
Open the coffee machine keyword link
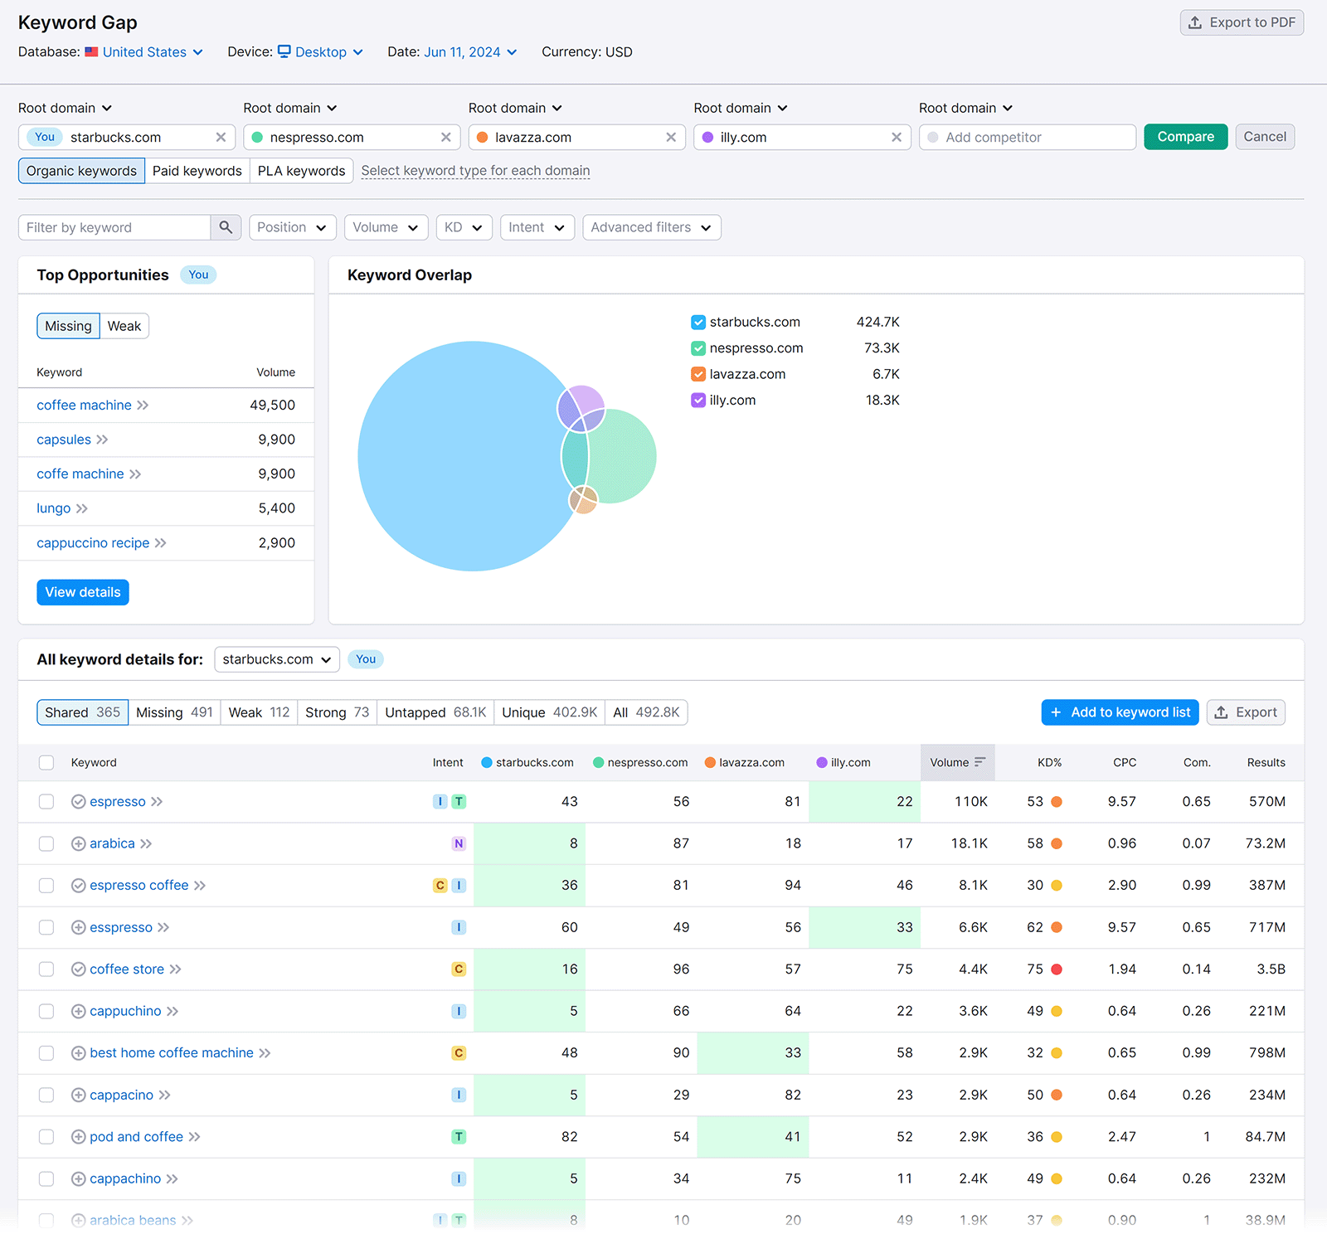(84, 405)
